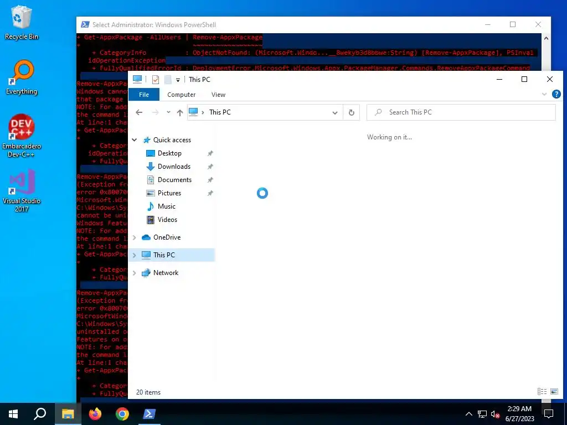
Task: Switch to PowerShell on the taskbar
Action: [150, 414]
